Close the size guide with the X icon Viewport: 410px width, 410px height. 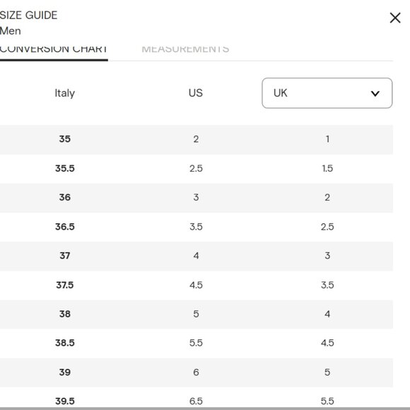395,18
